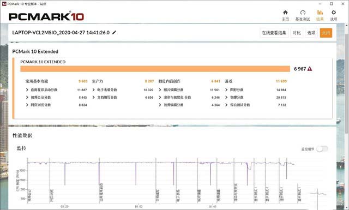Click the 常用基本功能 heading
Screen dimensions: 349x210
(37, 81)
